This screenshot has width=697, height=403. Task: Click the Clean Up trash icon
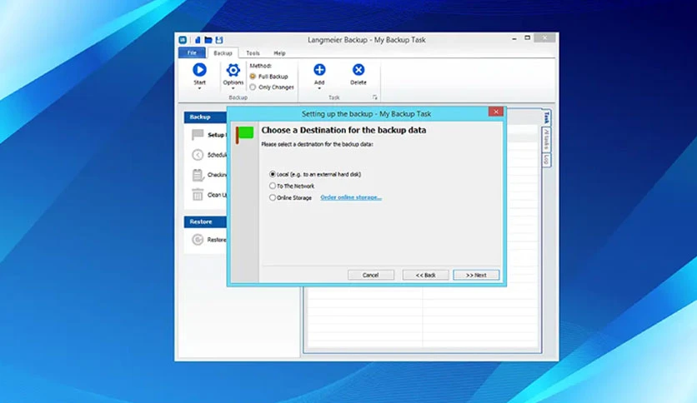pyautogui.click(x=198, y=194)
